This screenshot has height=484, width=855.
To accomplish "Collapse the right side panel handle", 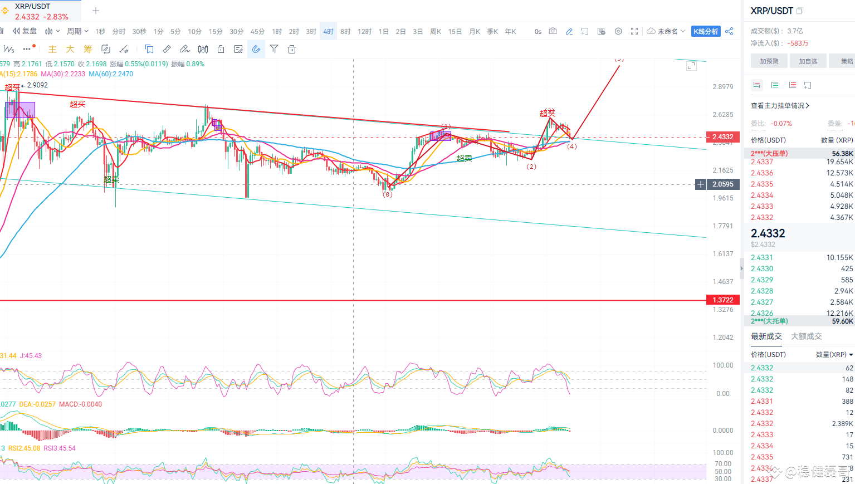I will [741, 268].
